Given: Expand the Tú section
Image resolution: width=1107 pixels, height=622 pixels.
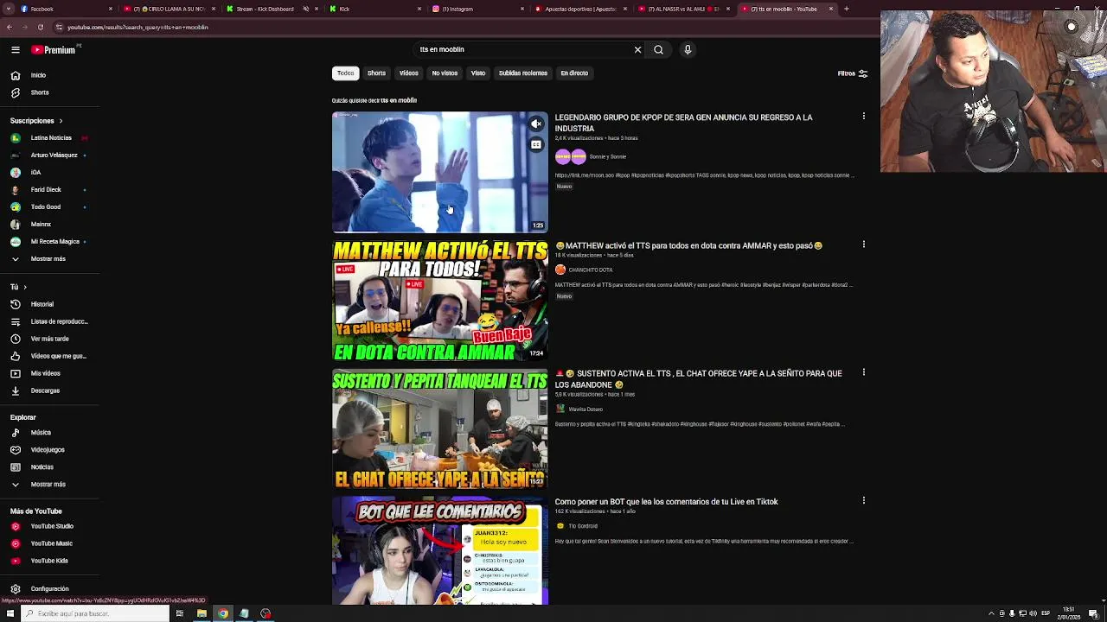Looking at the screenshot, I should coord(18,287).
